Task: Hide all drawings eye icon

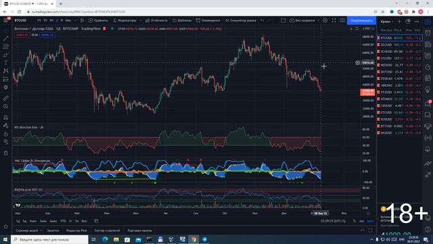Action: tap(5, 142)
